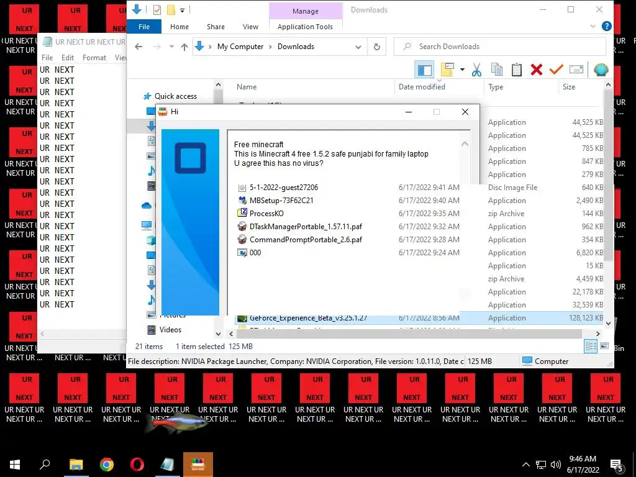Click the globe shell icon in toolbar
Image resolution: width=636 pixels, height=477 pixels.
(x=601, y=70)
